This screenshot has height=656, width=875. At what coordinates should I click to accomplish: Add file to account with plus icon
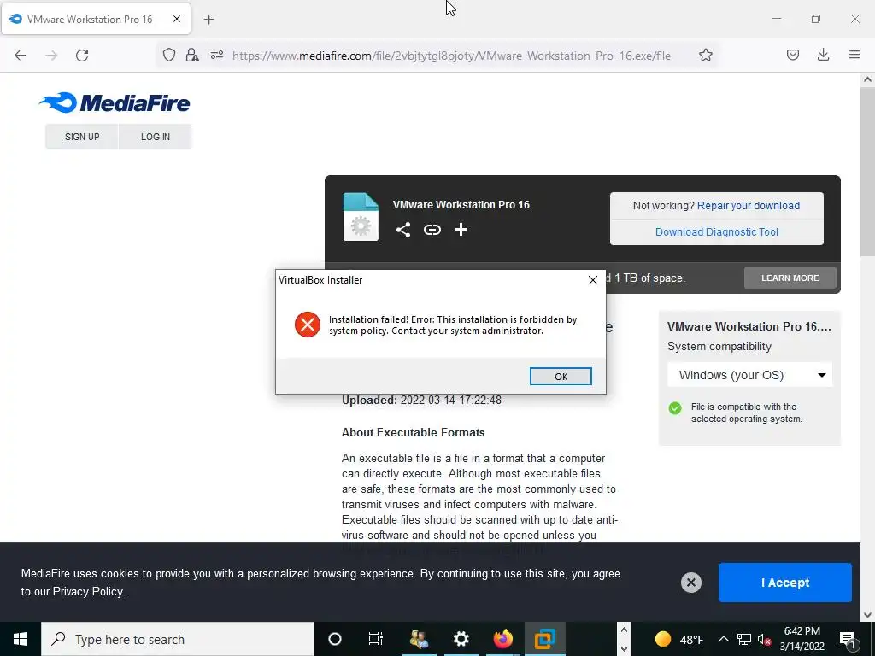pos(461,230)
